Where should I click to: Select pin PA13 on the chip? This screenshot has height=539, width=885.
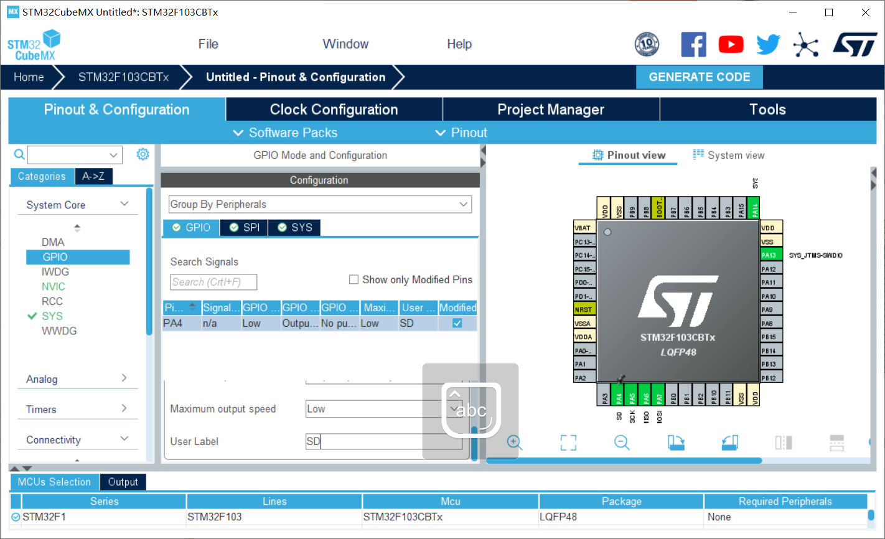coord(771,255)
